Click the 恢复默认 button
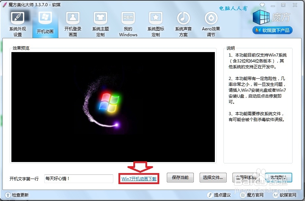305x201 pixels. [x=278, y=178]
